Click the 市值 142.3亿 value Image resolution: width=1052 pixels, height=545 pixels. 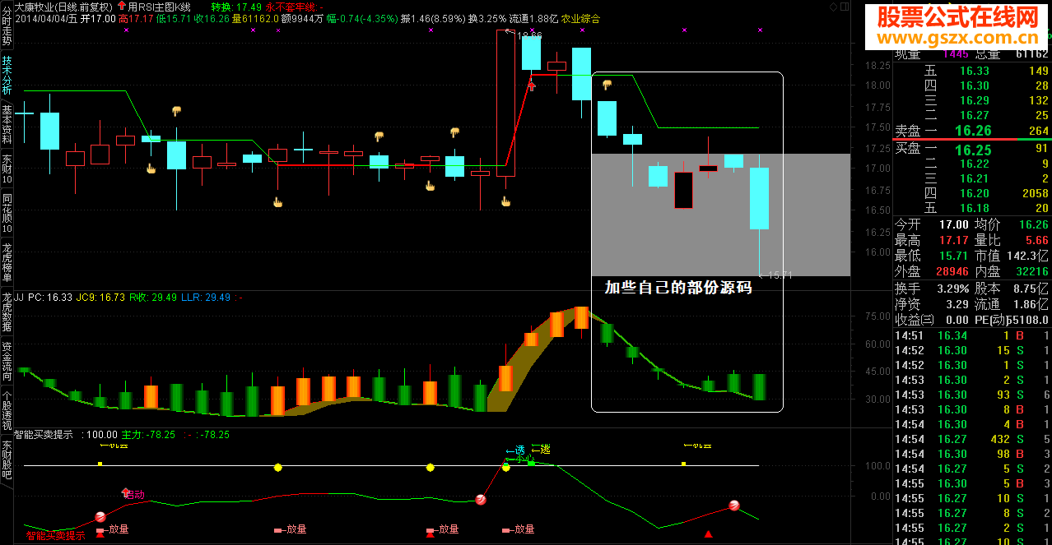(x=1028, y=256)
